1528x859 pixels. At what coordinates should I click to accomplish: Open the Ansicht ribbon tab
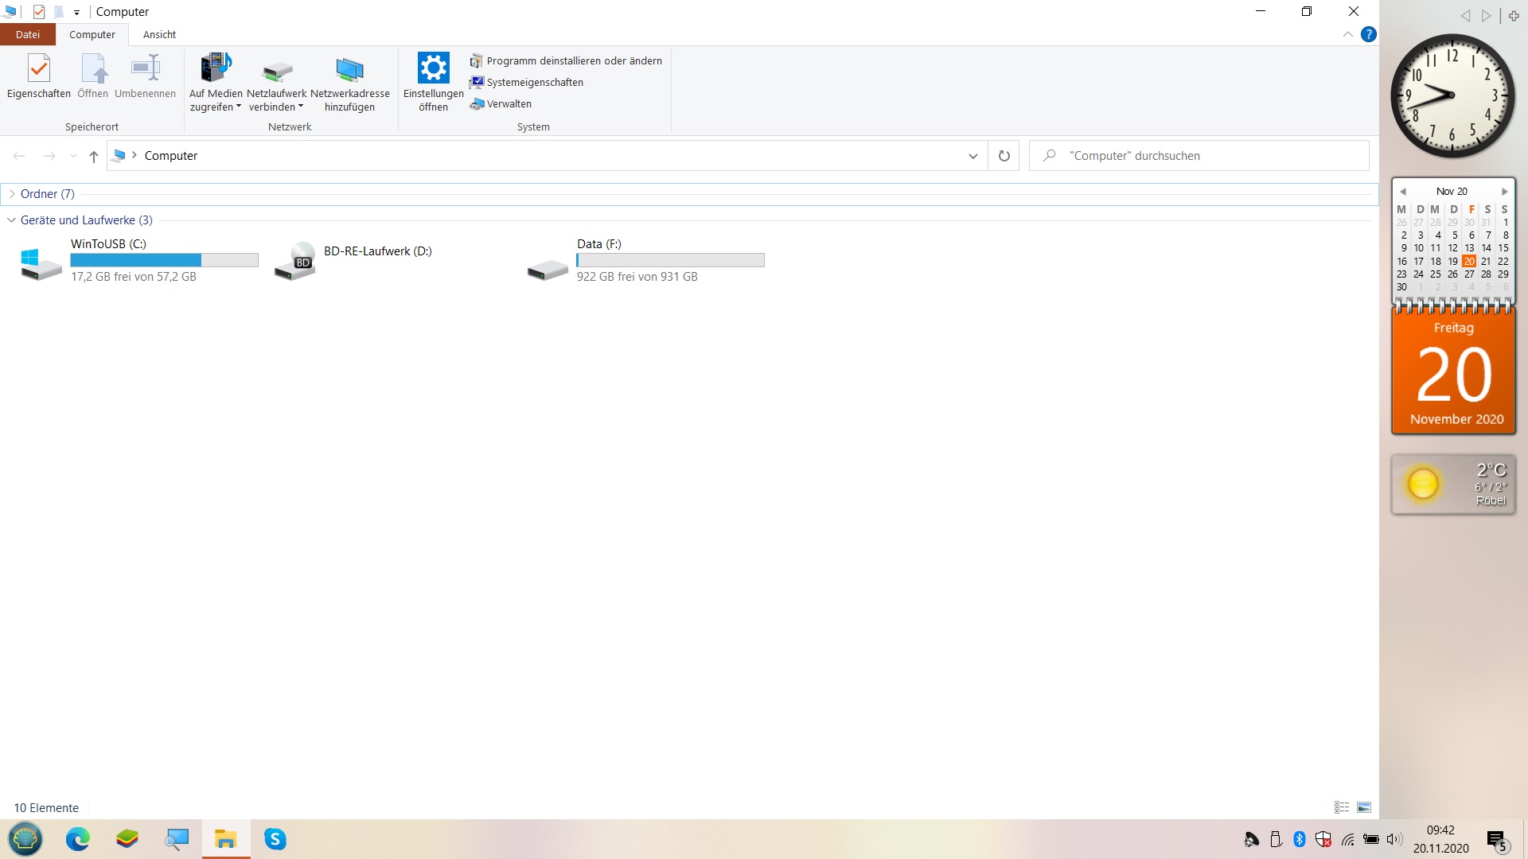pos(159,34)
